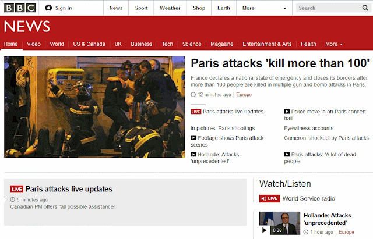Select the Magazine tab
This screenshot has height=239, width=373.
pos(222,44)
